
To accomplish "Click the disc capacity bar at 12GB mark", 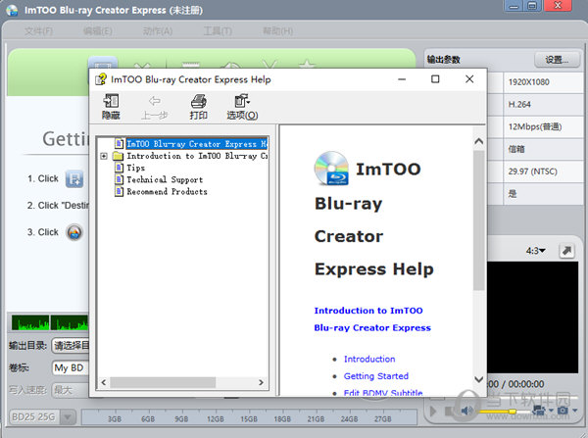I will click(x=216, y=418).
